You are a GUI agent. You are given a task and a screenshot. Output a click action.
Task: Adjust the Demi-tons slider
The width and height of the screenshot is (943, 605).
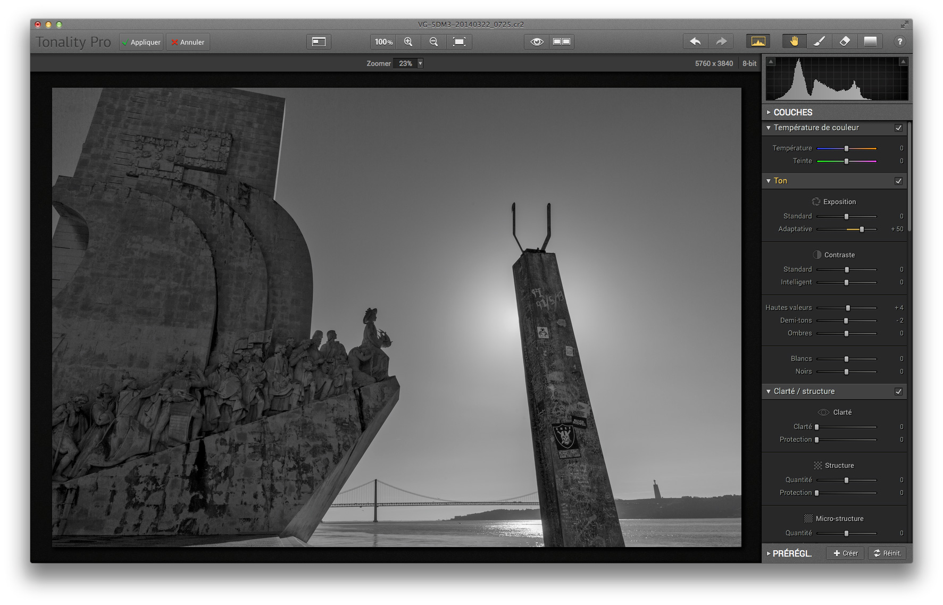846,321
